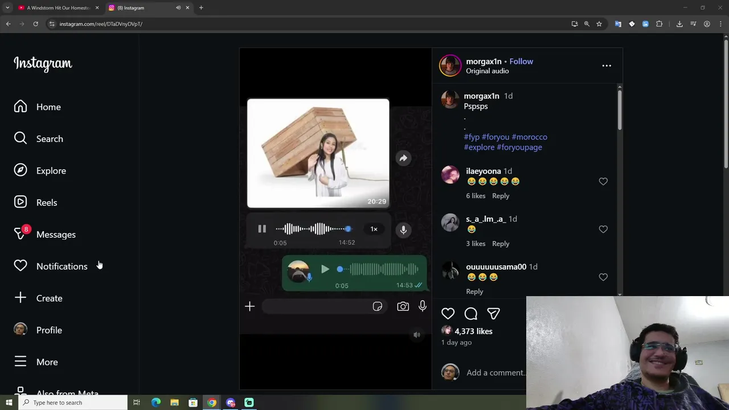Go back to previous page

(x=8, y=24)
